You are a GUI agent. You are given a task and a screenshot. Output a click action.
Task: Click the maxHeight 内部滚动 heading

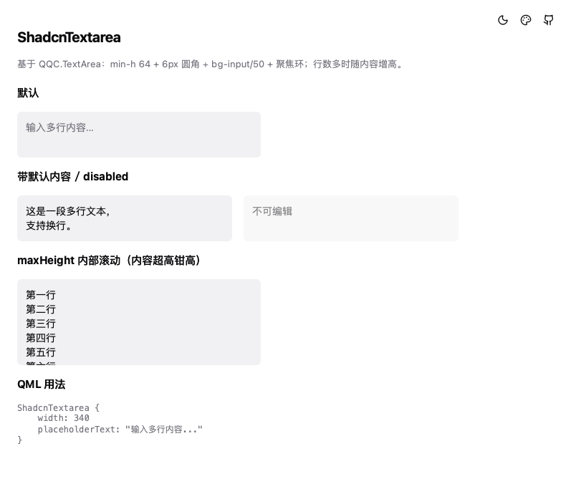pyautogui.click(x=110, y=260)
